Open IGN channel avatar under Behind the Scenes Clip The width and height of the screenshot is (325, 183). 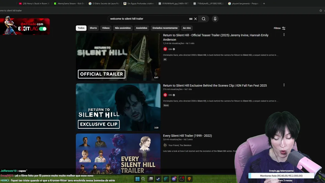point(165,95)
